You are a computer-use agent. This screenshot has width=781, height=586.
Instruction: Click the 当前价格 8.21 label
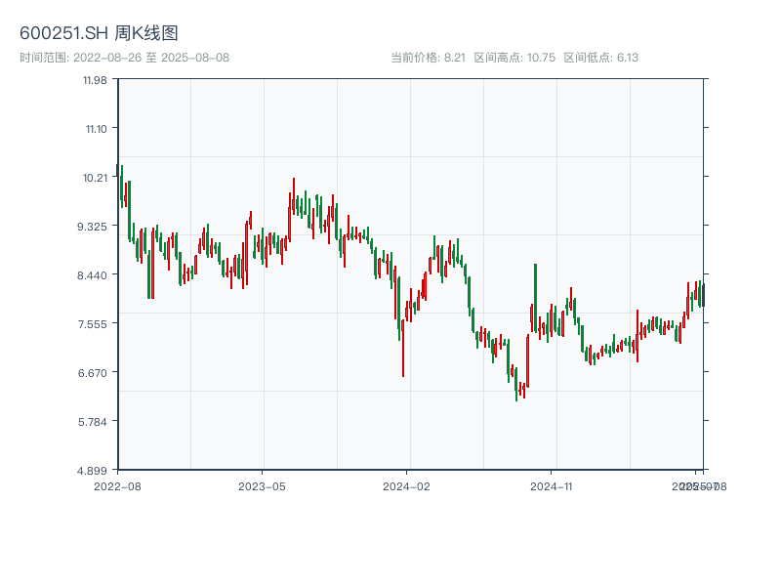[x=428, y=58]
